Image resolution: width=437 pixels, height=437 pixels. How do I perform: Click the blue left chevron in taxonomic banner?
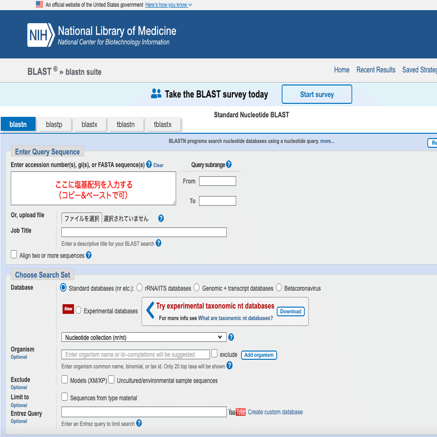(150, 310)
